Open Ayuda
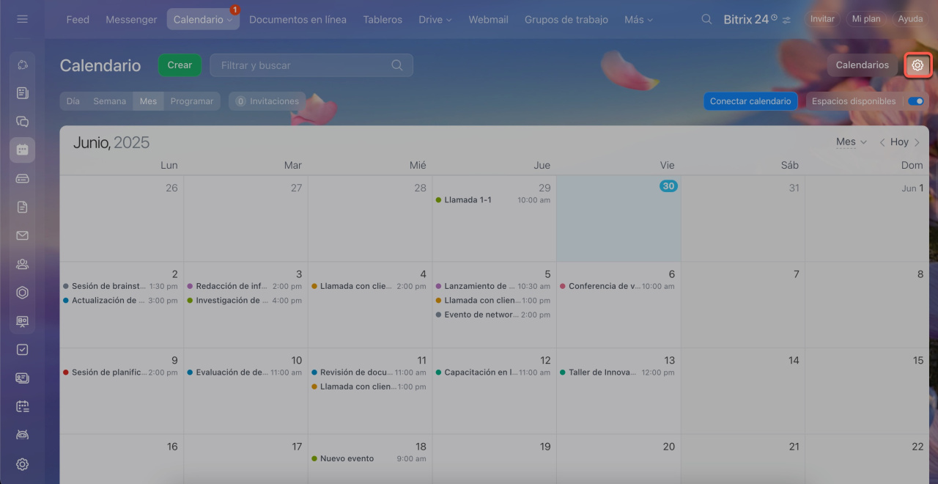Screen dimensions: 938x484 (x=910, y=19)
